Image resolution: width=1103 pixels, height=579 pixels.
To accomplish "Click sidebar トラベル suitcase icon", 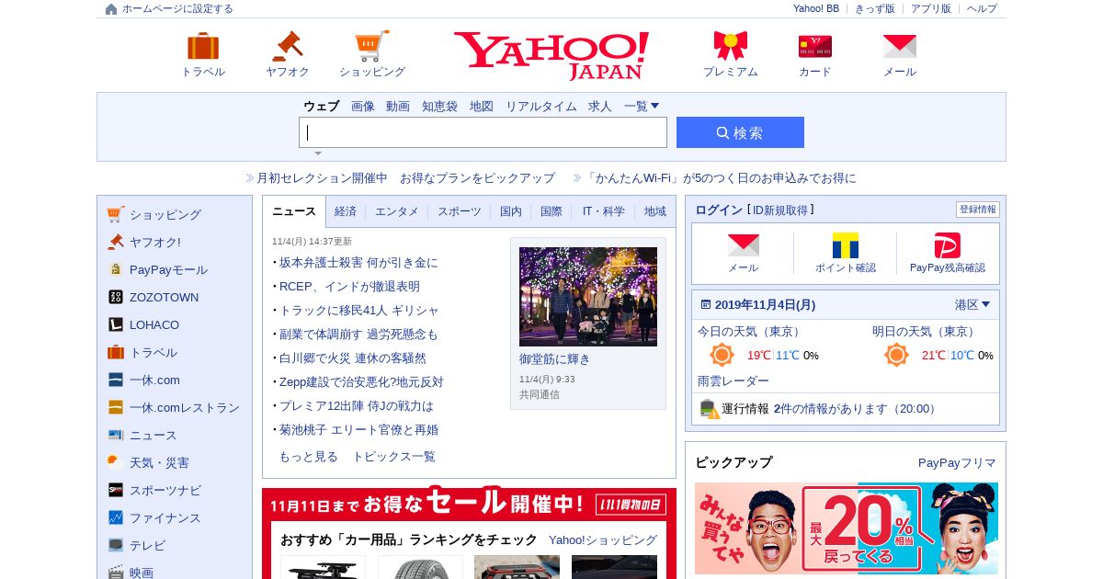I will (x=115, y=352).
